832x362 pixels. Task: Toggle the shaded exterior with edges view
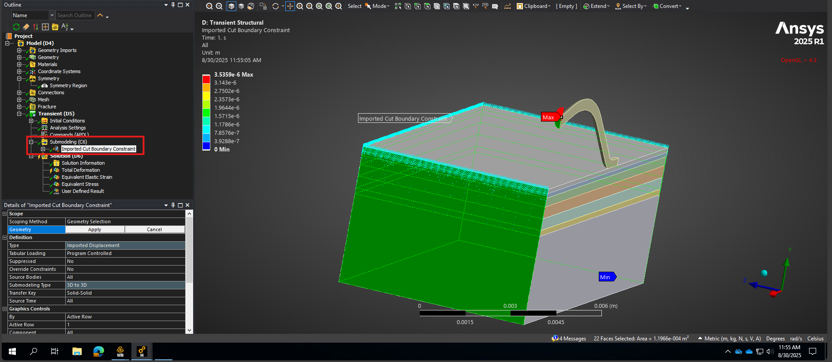[x=231, y=6]
